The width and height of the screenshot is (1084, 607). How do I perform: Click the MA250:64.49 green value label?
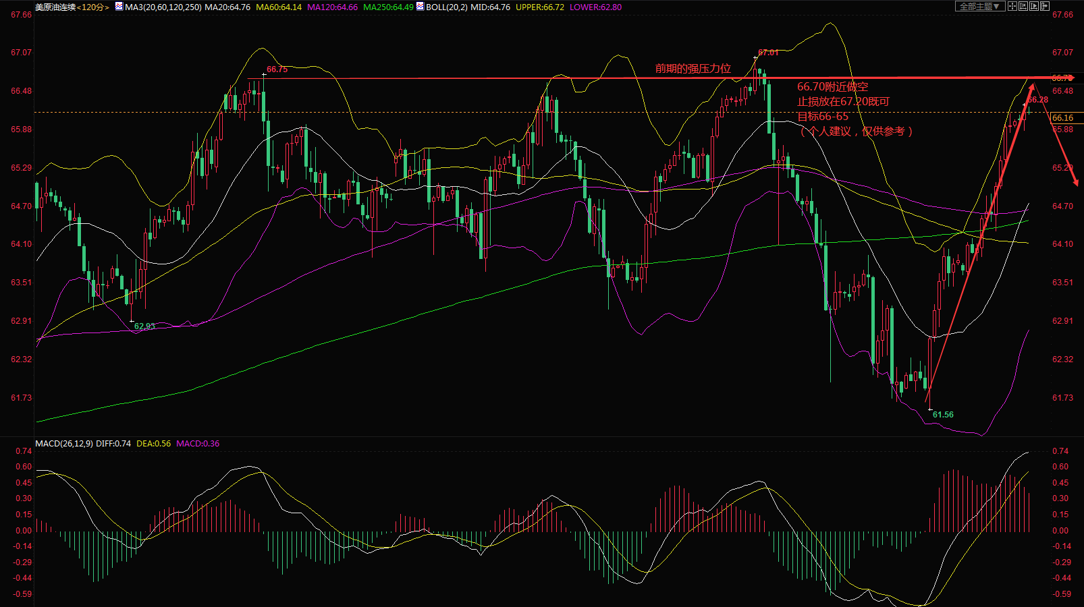pos(388,7)
